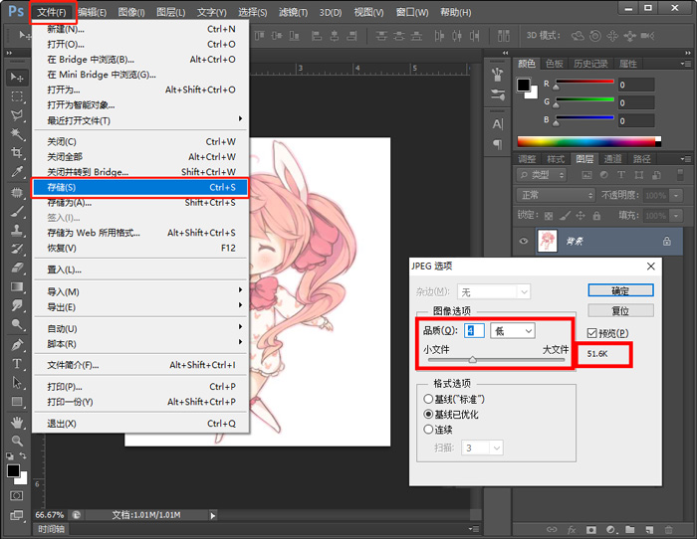The height and width of the screenshot is (539, 697).
Task: Select the Rectangle shape tool
Action: click(x=17, y=402)
